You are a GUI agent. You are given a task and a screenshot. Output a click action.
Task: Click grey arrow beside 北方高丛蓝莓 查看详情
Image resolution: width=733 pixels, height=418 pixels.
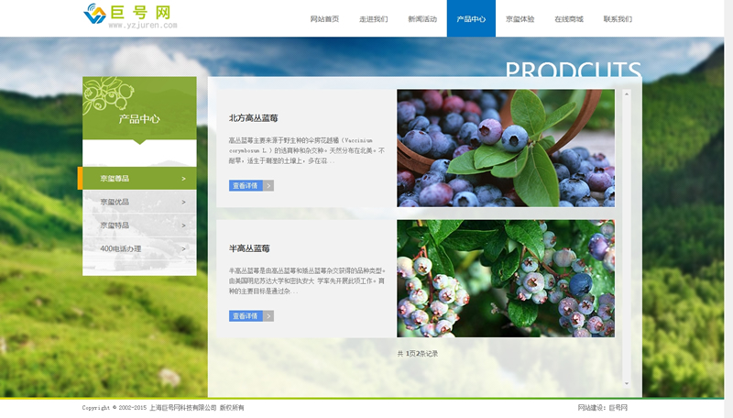tap(268, 185)
